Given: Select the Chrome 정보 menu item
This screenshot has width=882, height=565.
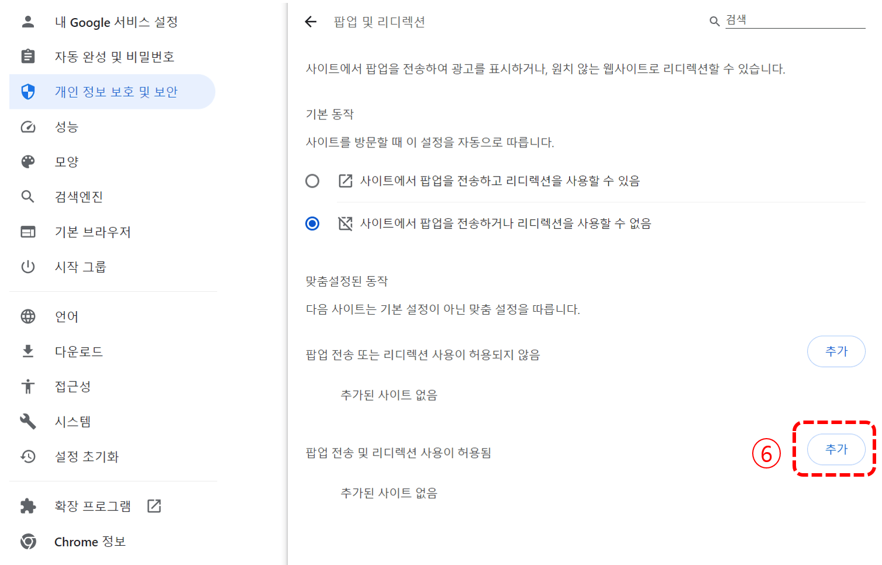Looking at the screenshot, I should pos(89,541).
